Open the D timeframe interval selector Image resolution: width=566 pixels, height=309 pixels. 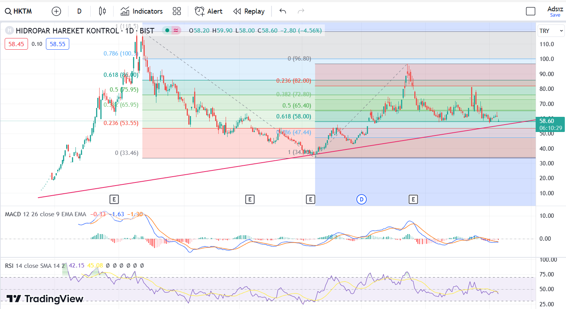(79, 11)
